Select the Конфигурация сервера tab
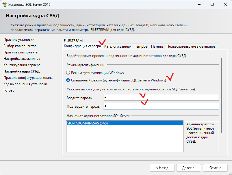 [82, 46]
